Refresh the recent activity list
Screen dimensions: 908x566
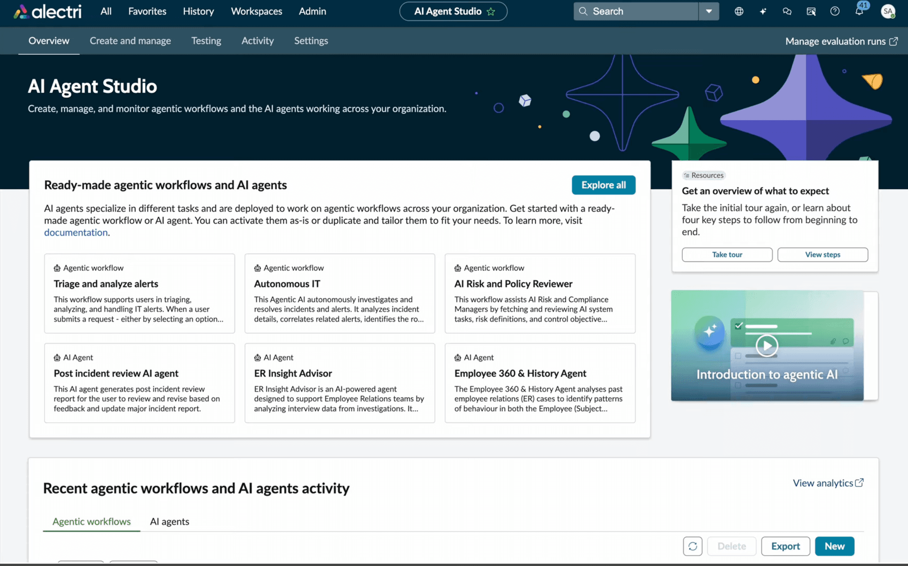693,546
